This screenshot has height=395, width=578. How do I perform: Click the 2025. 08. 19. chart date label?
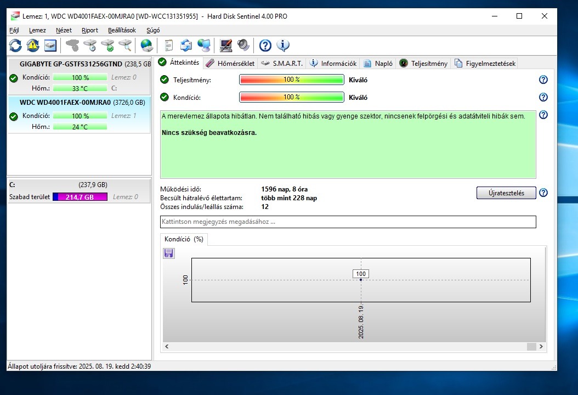click(361, 321)
